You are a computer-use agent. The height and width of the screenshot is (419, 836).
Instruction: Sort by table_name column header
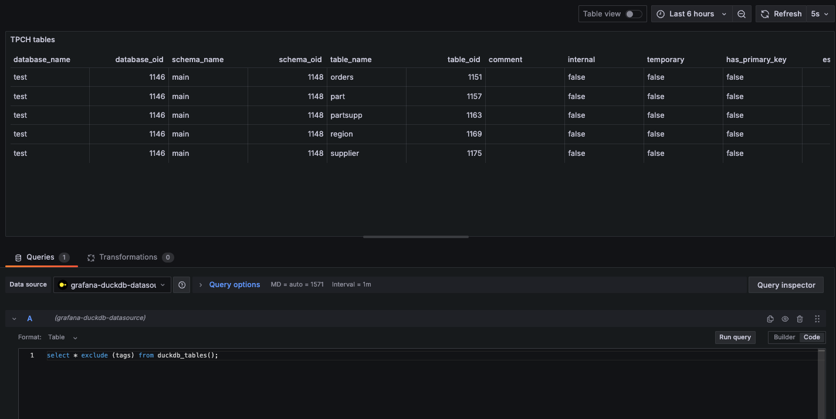coord(351,59)
